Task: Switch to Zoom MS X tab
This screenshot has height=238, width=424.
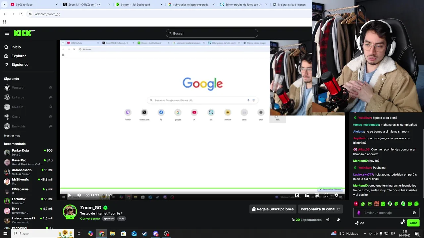Action: [x=86, y=5]
